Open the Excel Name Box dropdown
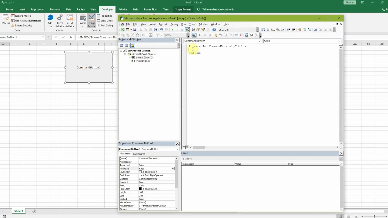Viewport: 388px width, 218px height. click(x=43, y=37)
